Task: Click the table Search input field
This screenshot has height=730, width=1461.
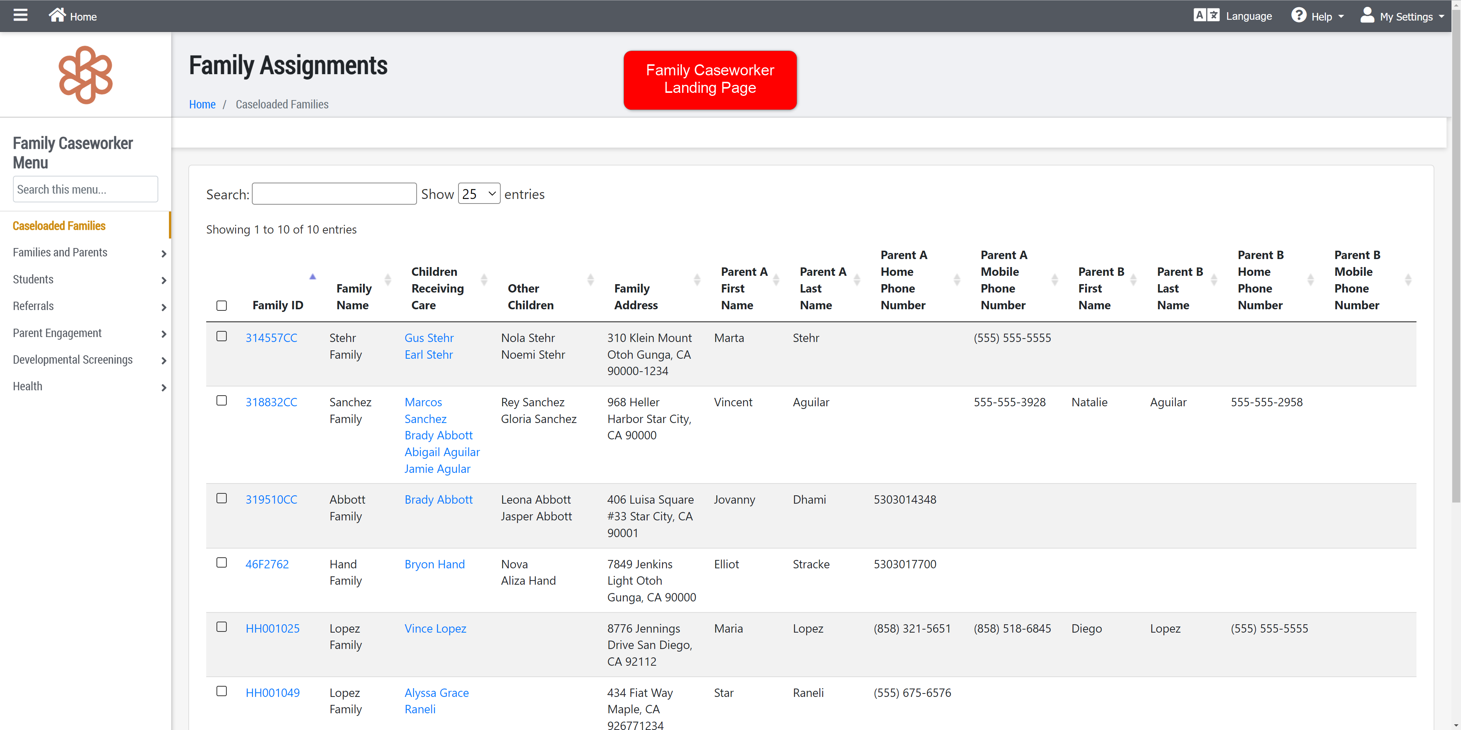Action: (334, 194)
